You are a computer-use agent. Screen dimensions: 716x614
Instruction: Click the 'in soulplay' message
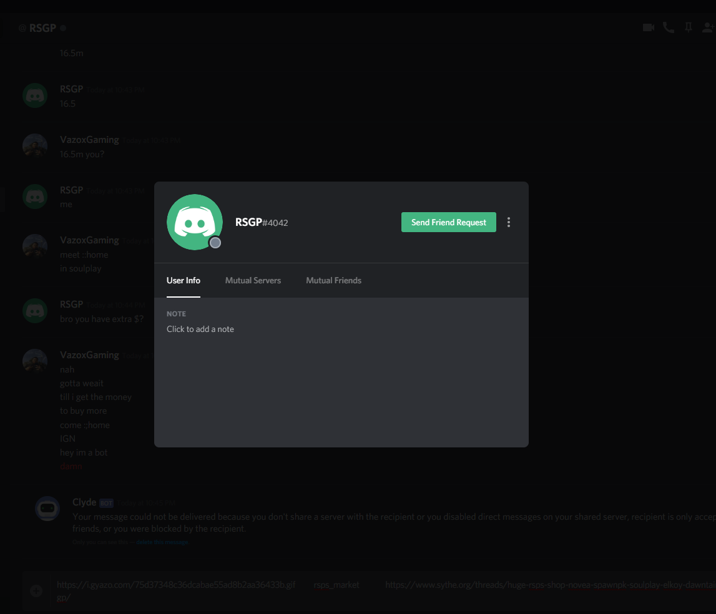tap(81, 268)
